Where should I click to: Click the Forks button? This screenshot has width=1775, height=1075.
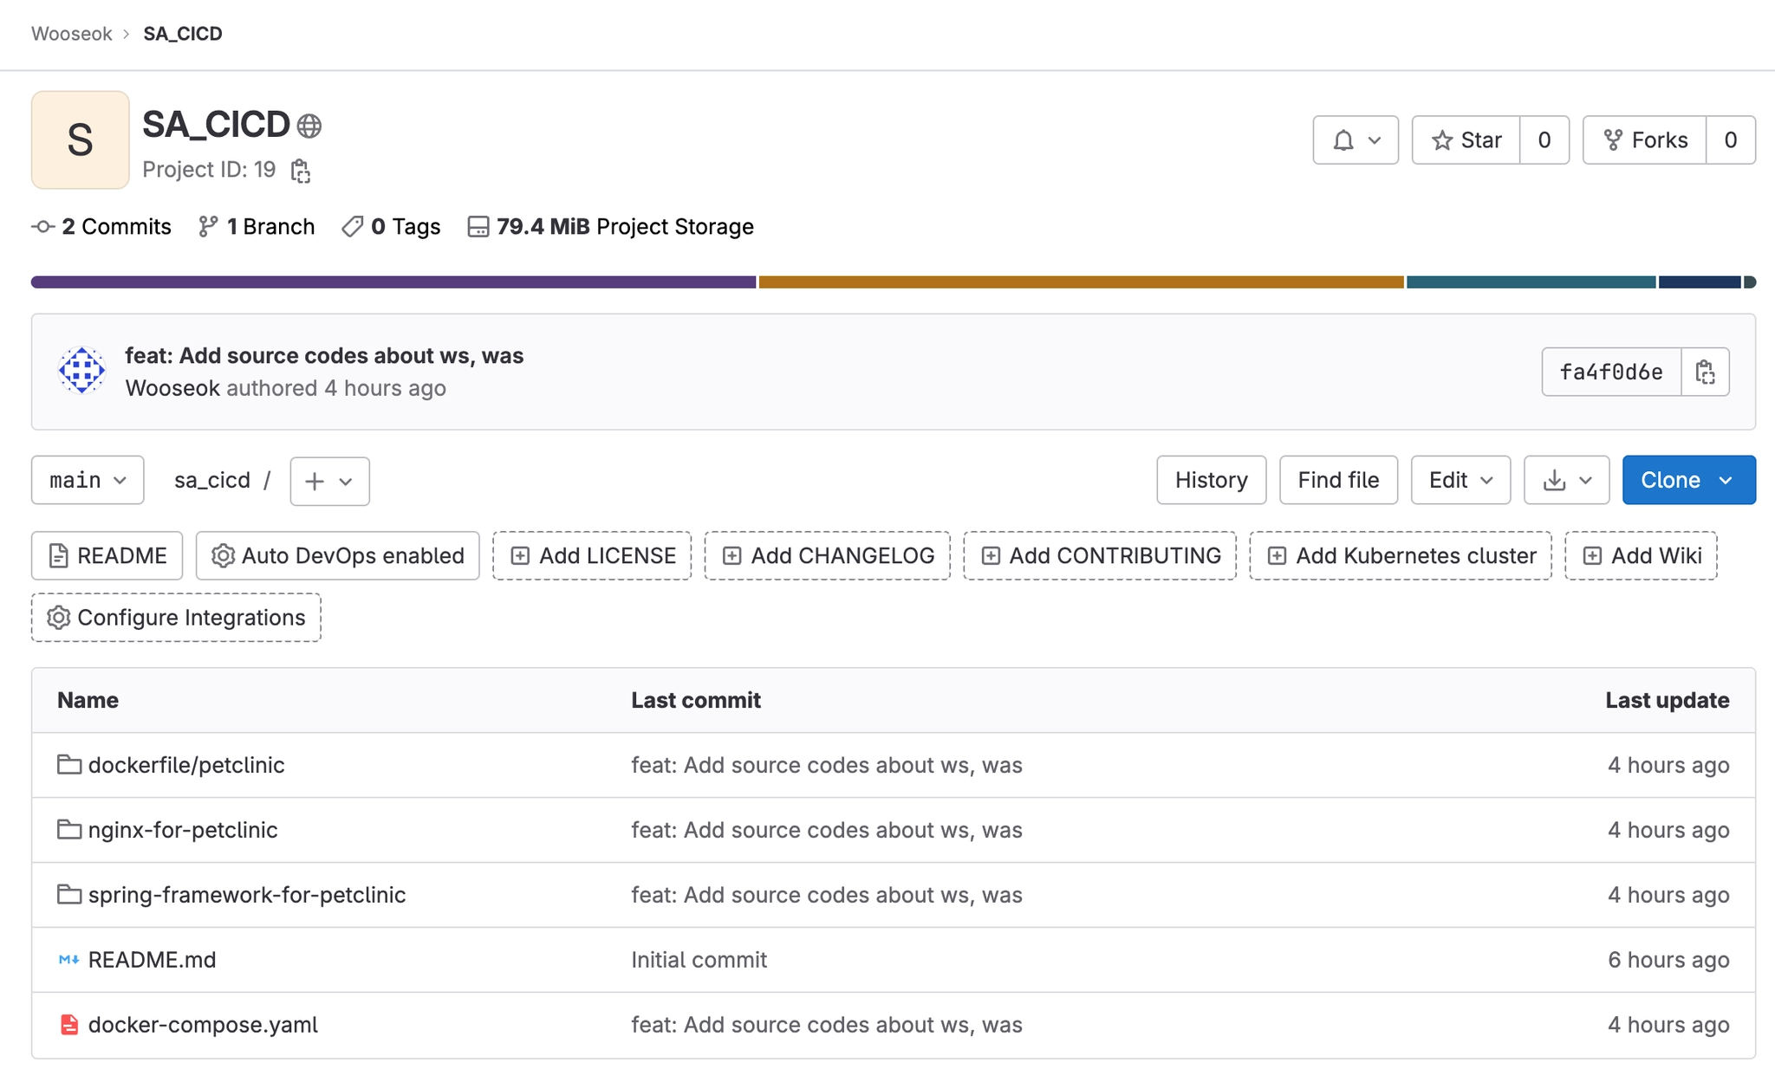coord(1645,140)
